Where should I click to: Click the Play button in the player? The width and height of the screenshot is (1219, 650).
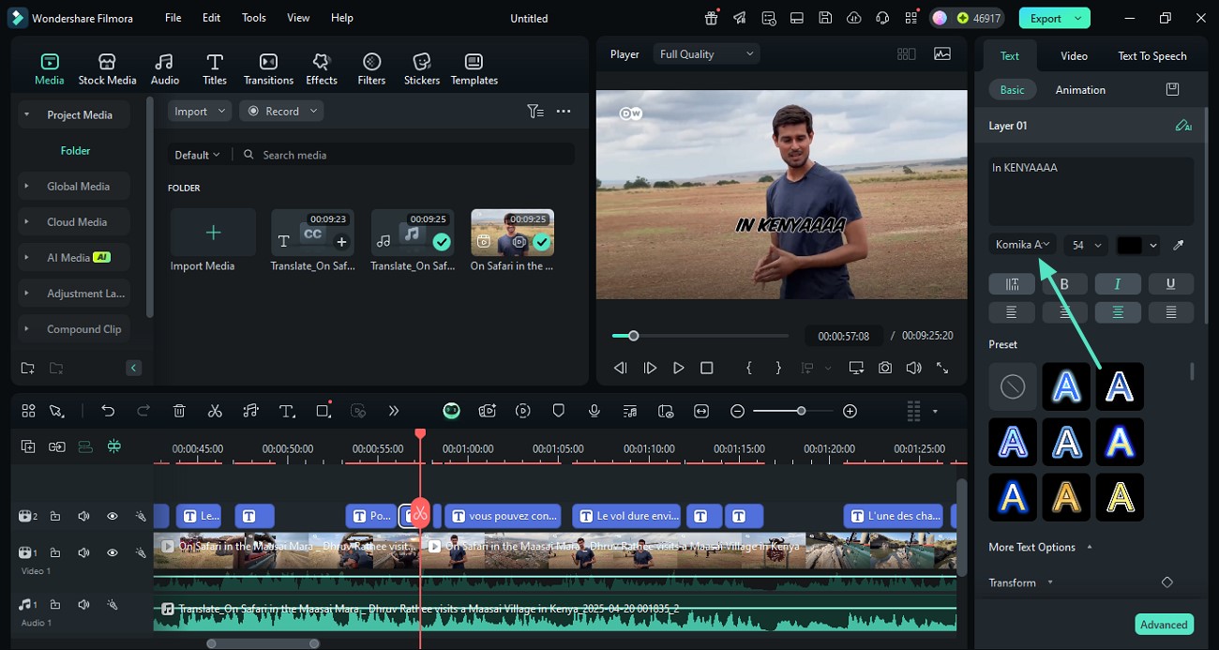pos(678,369)
